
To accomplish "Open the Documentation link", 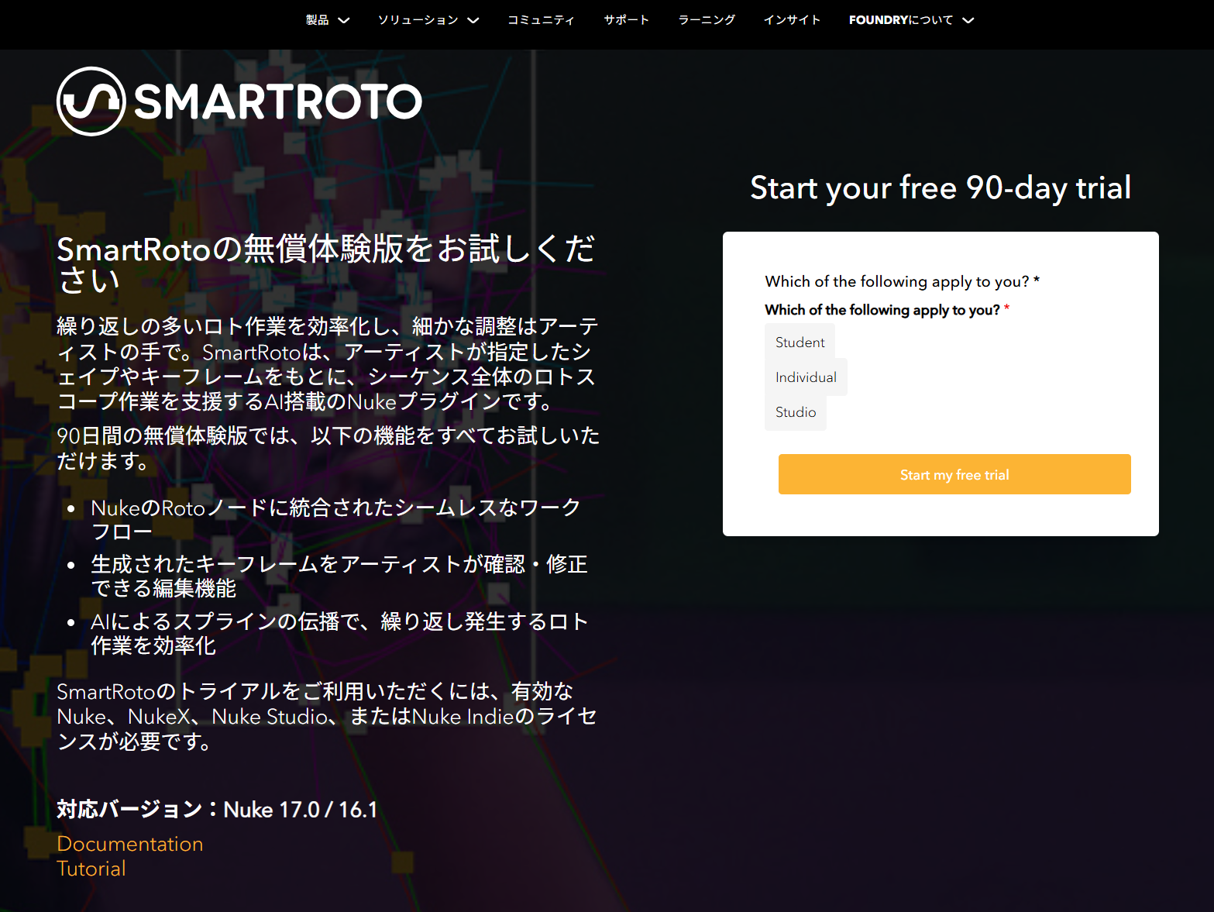I will (x=130, y=844).
